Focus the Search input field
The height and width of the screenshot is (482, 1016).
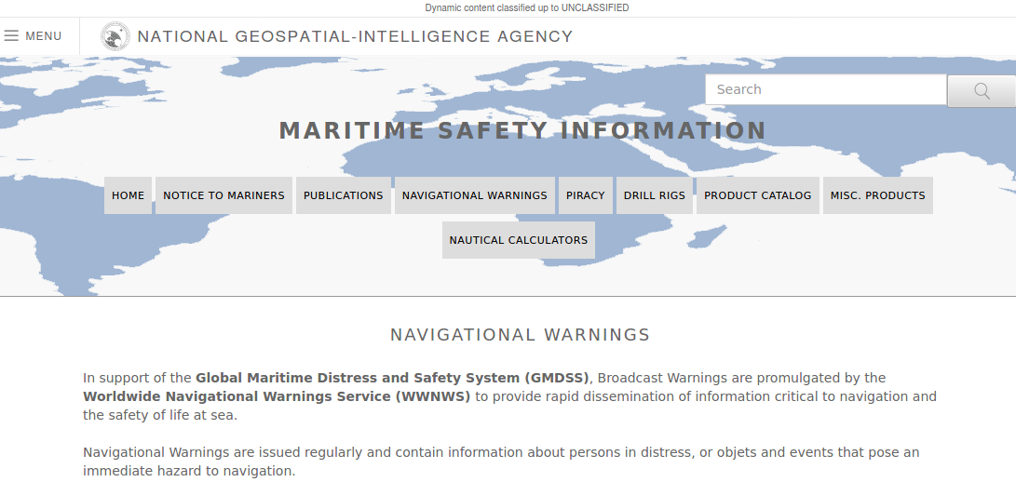click(x=826, y=89)
